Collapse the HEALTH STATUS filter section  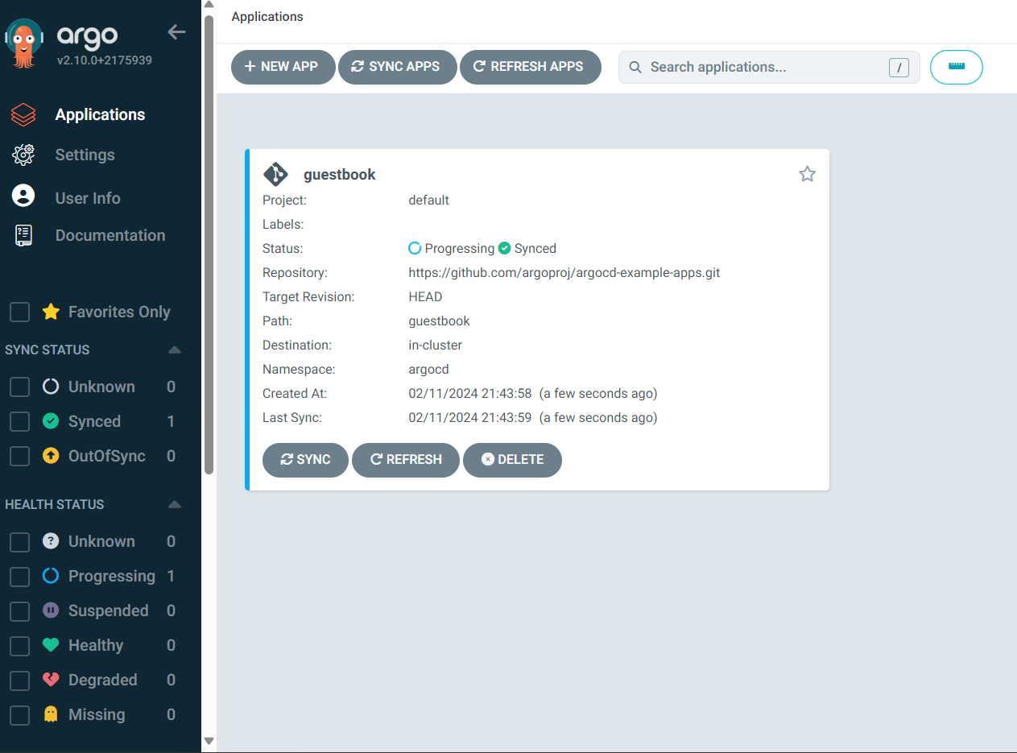point(174,504)
